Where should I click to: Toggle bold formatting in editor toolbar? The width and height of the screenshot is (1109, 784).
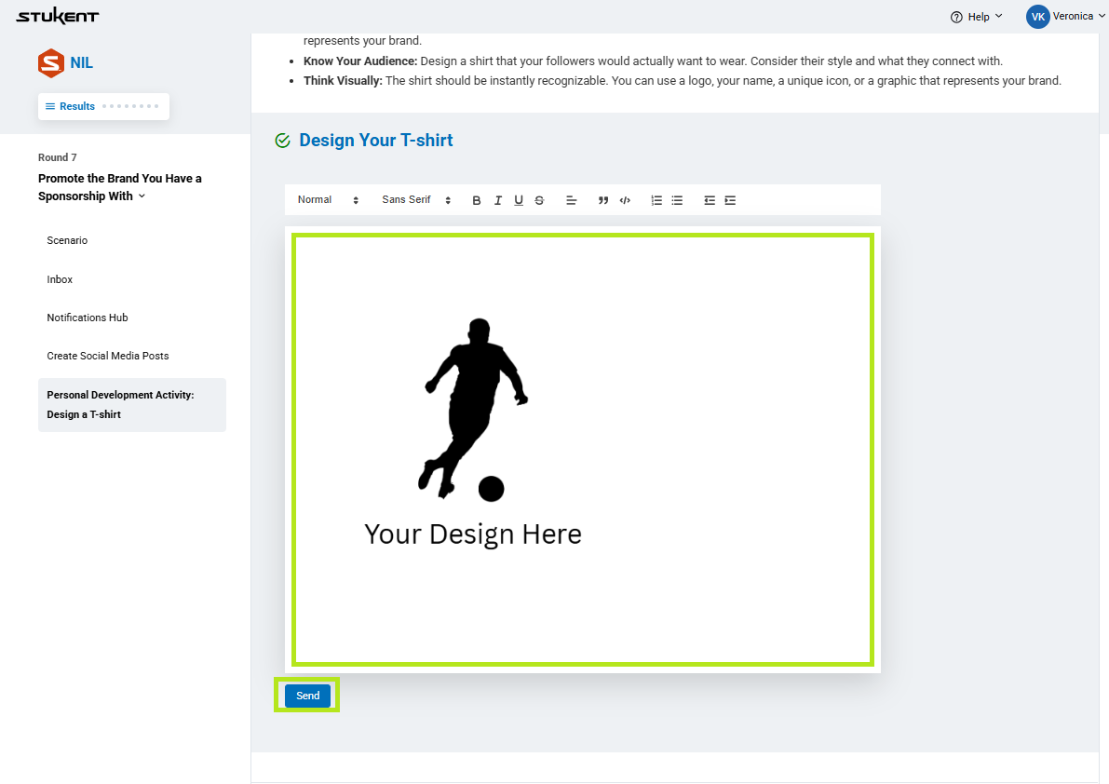click(x=477, y=200)
